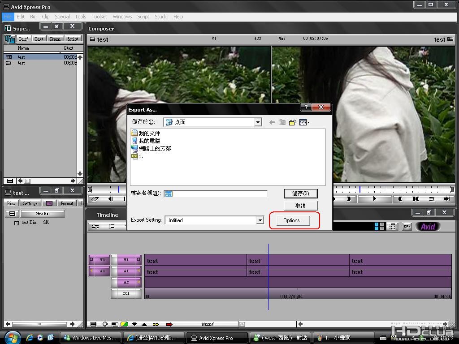The image size is (459, 344).
Task: Click the blue position marker in right Composer bar
Action: coord(360,189)
